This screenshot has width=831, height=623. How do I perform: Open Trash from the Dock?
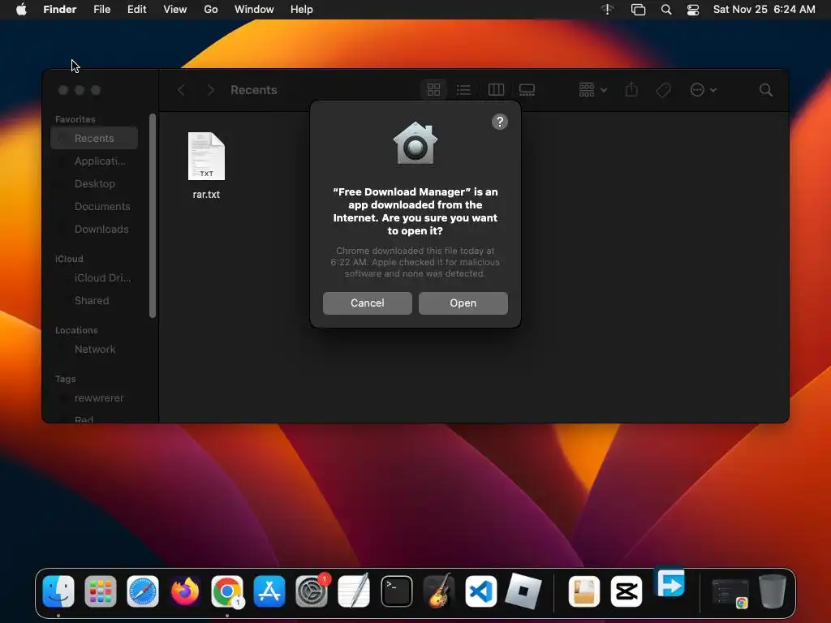[773, 591]
